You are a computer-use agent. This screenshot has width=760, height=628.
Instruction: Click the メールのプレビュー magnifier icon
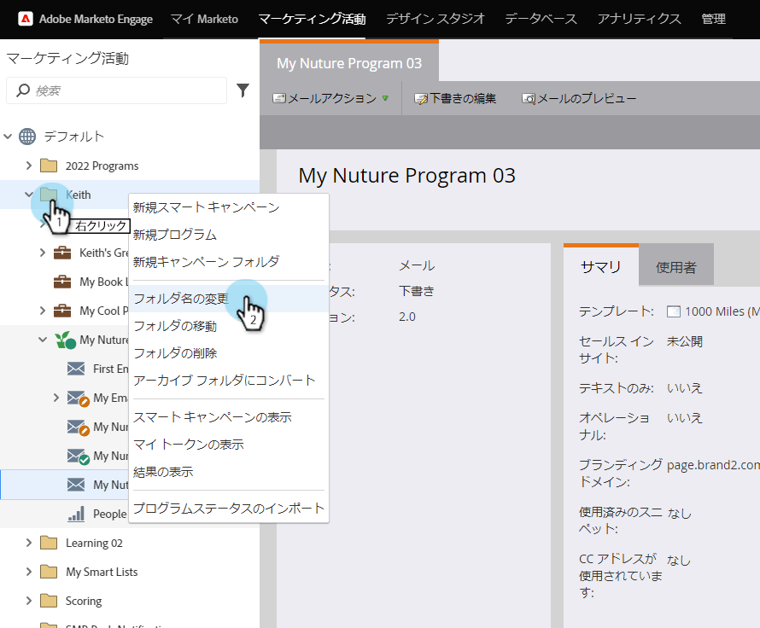[529, 99]
